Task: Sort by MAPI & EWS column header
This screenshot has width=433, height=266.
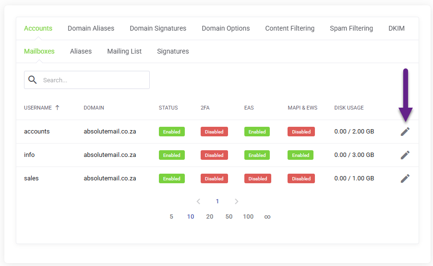Action: [302, 108]
